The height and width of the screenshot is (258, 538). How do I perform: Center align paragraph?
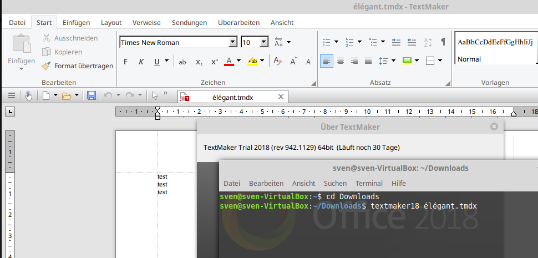pyautogui.click(x=341, y=61)
